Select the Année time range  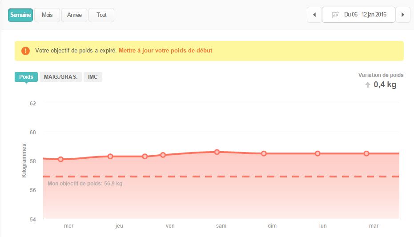coord(74,15)
